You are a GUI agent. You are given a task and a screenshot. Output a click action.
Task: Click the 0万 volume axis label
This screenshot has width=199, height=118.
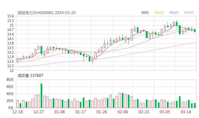11,108
